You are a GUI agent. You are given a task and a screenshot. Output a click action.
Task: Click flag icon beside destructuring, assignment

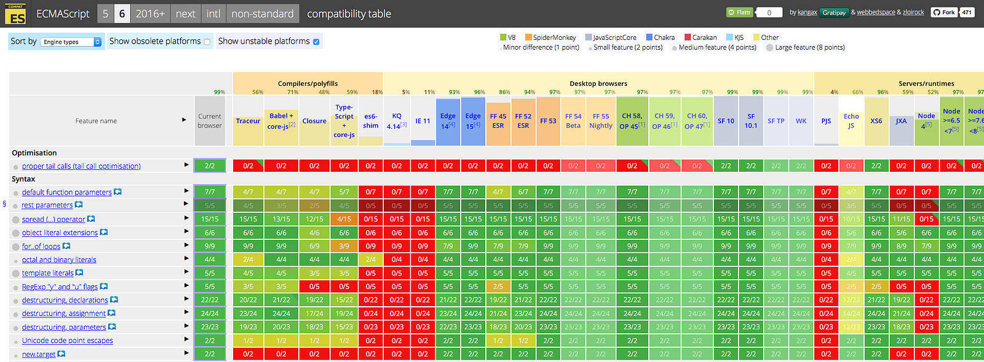pyautogui.click(x=111, y=314)
